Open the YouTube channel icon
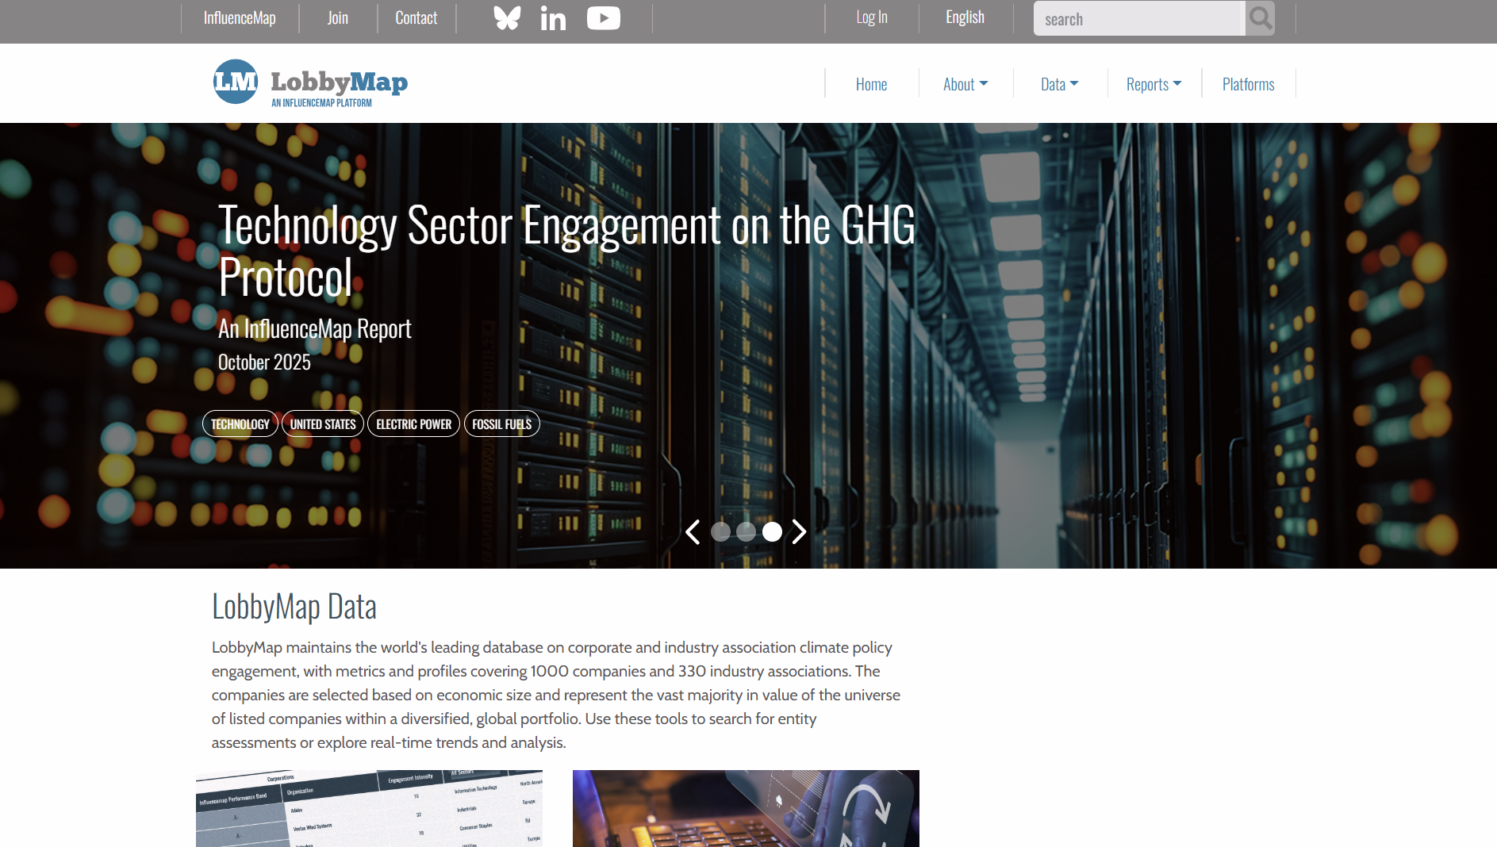1497x847 pixels. 603,18
